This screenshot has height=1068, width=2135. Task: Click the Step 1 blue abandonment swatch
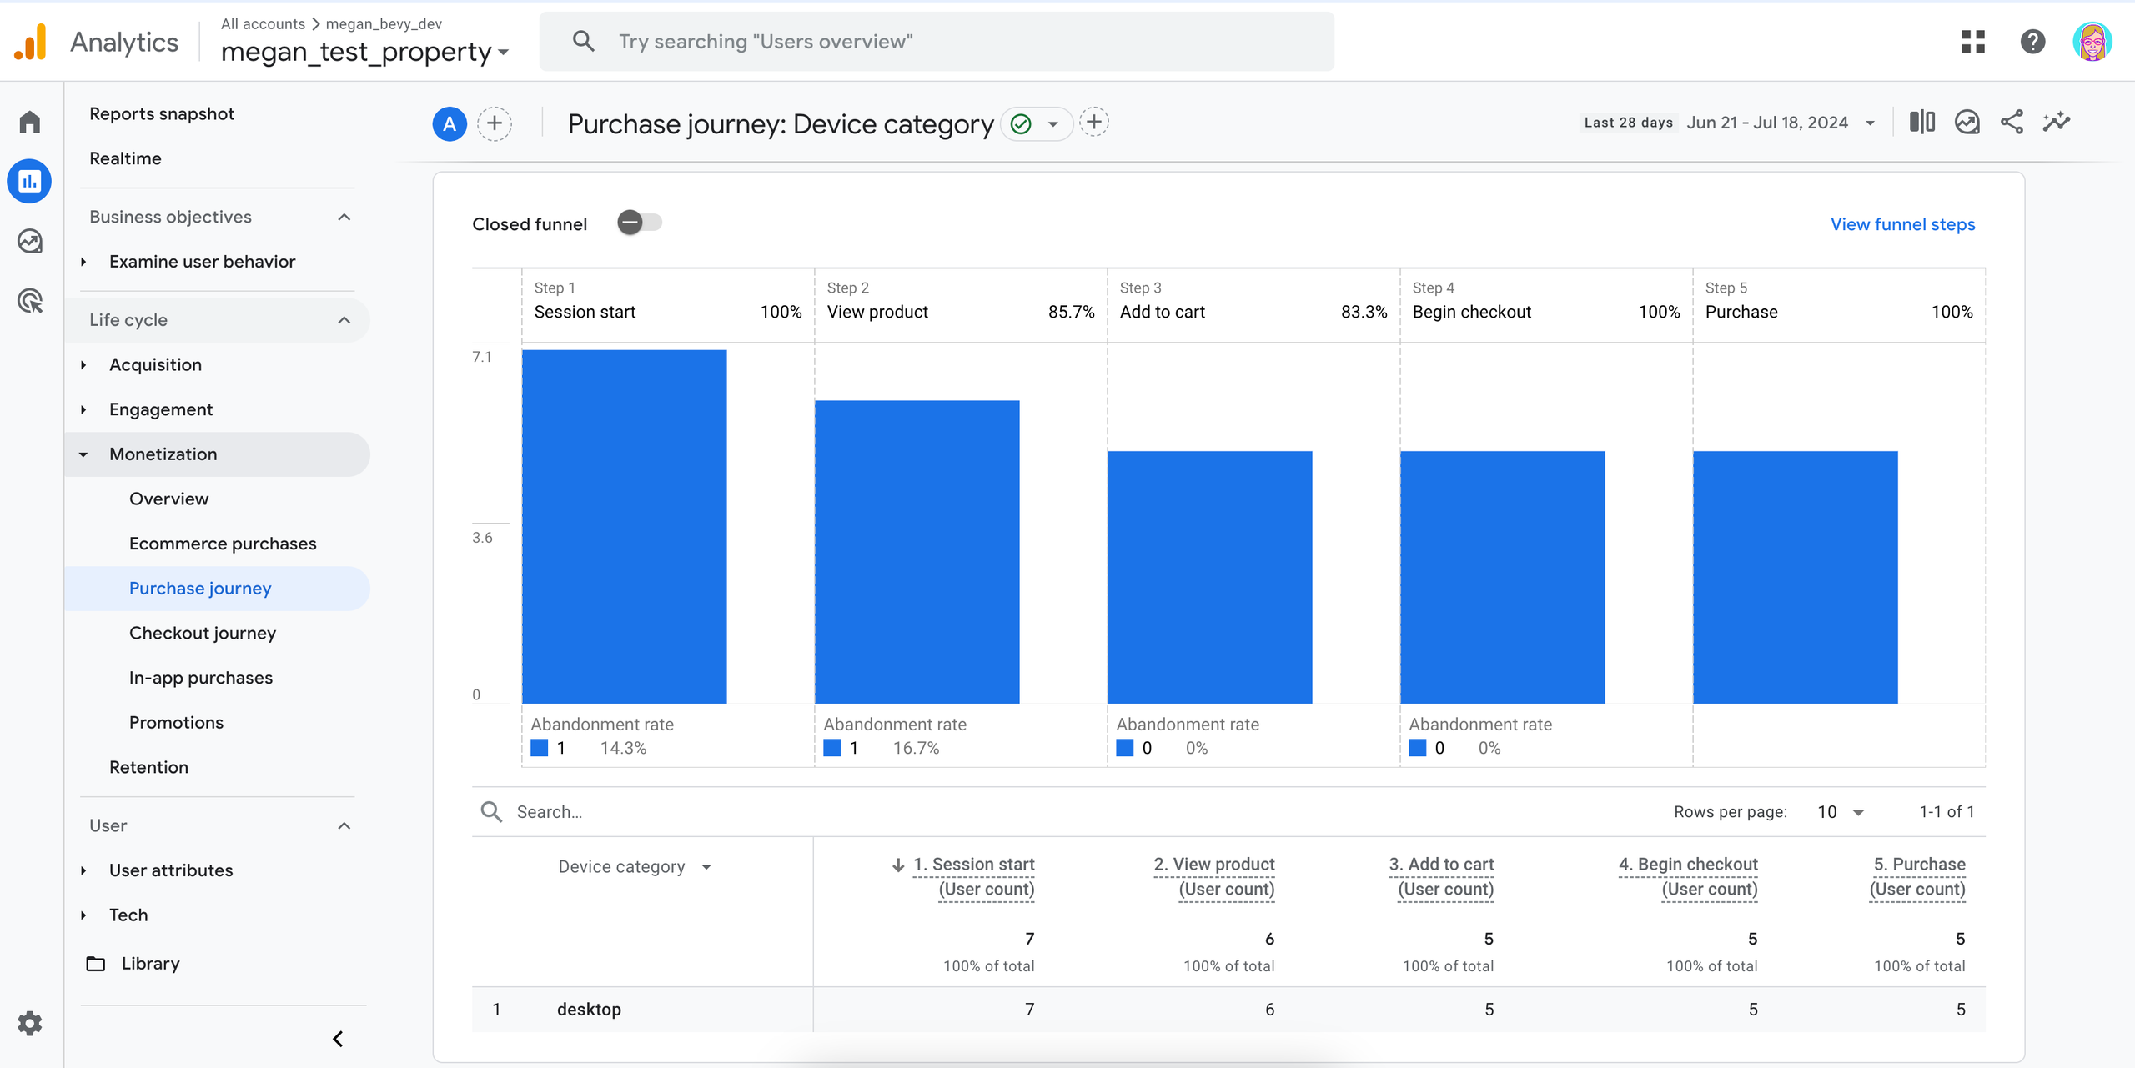(540, 748)
